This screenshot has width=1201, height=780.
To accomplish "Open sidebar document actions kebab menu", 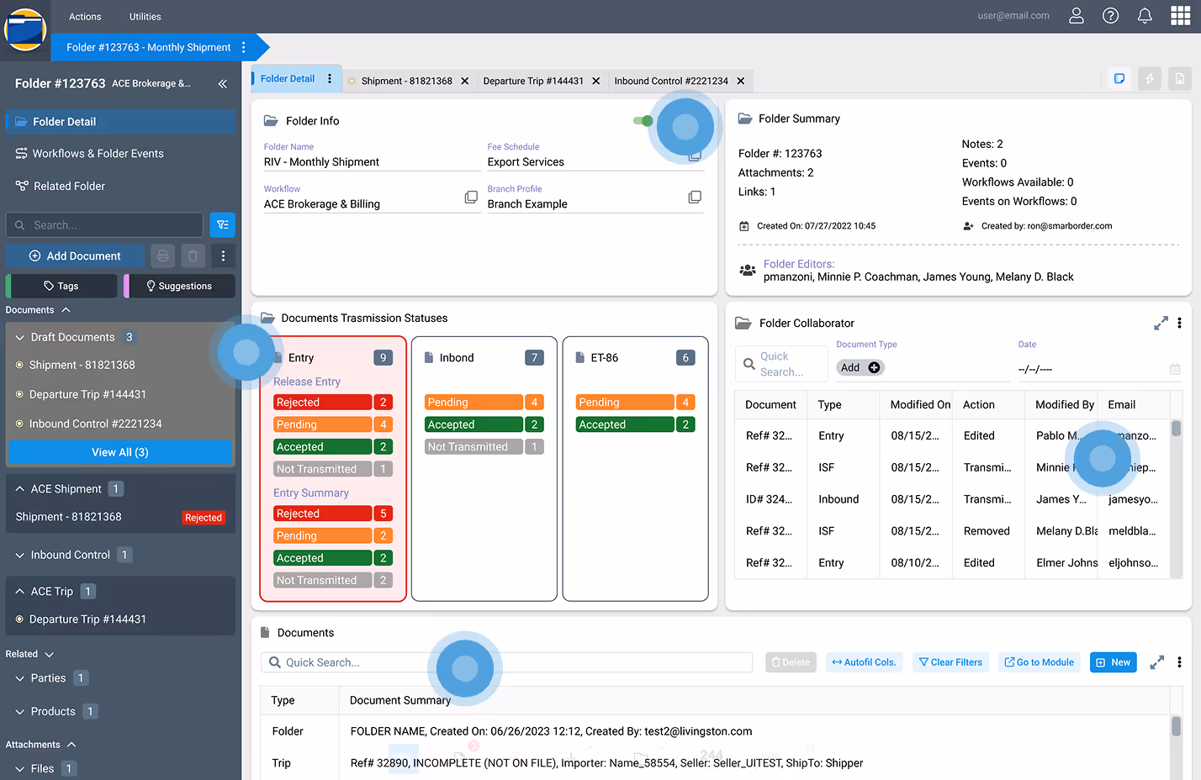I will (223, 256).
